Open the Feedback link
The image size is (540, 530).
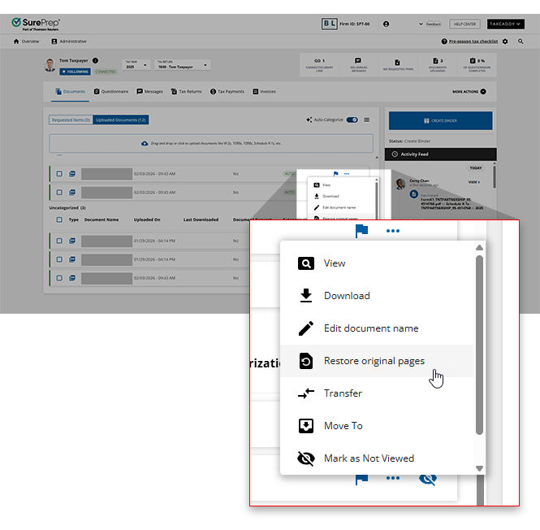(434, 24)
